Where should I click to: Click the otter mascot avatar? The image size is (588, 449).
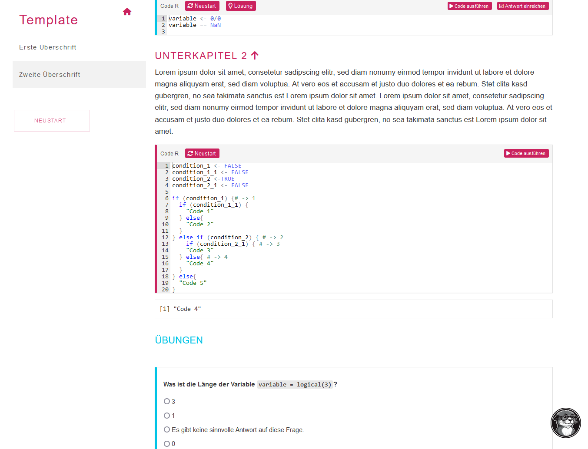point(565,423)
